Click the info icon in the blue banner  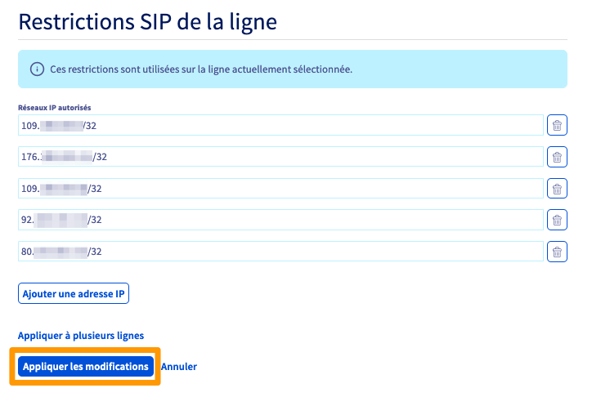37,69
